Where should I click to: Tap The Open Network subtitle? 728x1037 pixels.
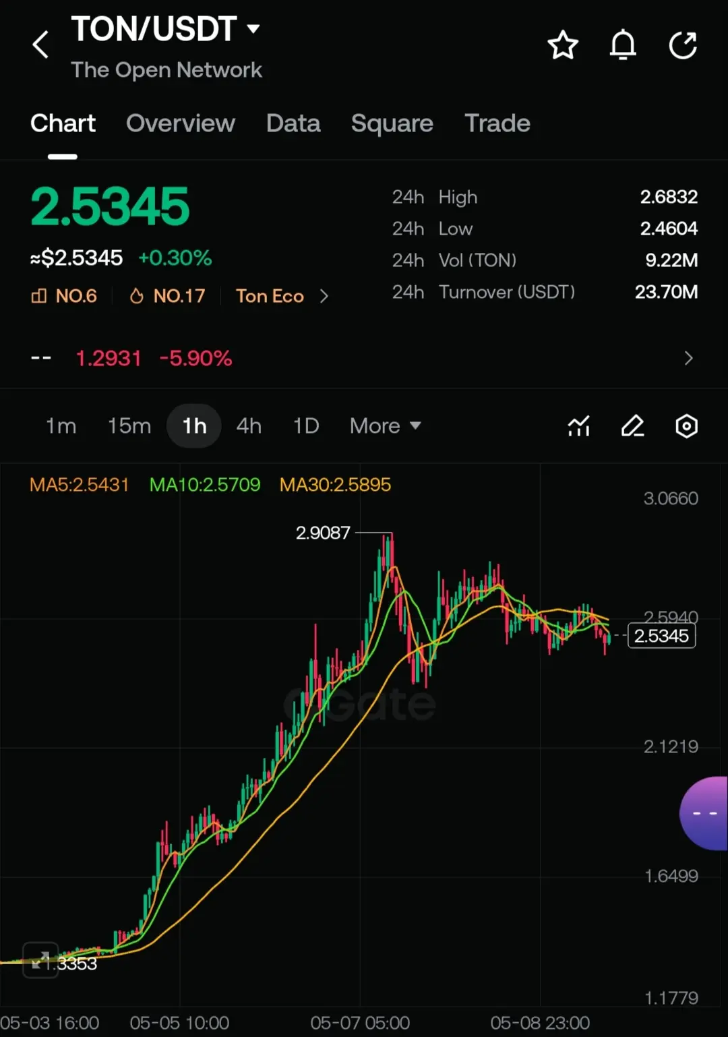click(x=166, y=70)
